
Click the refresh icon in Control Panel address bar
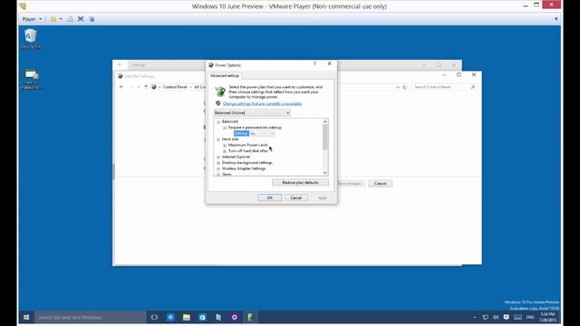pos(404,87)
